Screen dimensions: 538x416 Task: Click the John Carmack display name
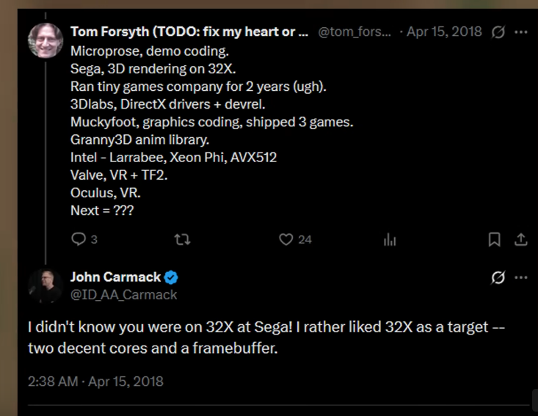click(115, 277)
